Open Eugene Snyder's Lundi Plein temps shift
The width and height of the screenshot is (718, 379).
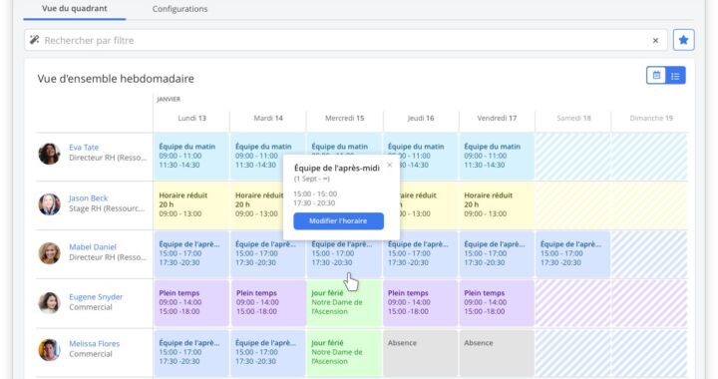click(x=191, y=303)
